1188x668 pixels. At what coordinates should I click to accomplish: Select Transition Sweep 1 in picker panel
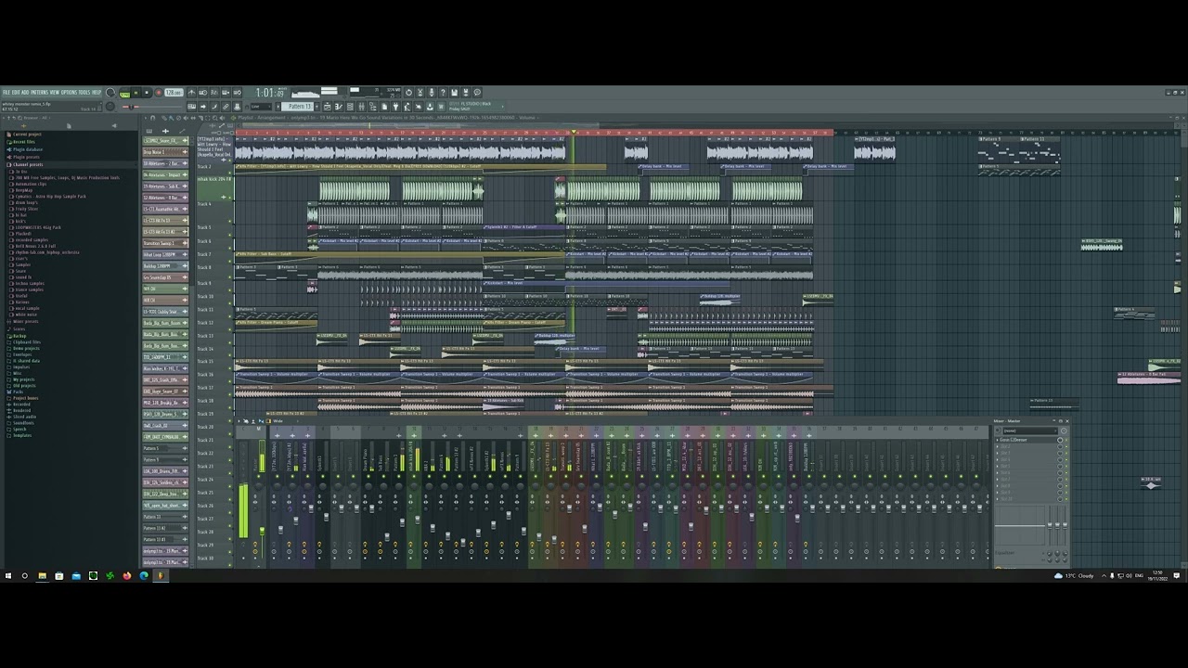pos(165,243)
